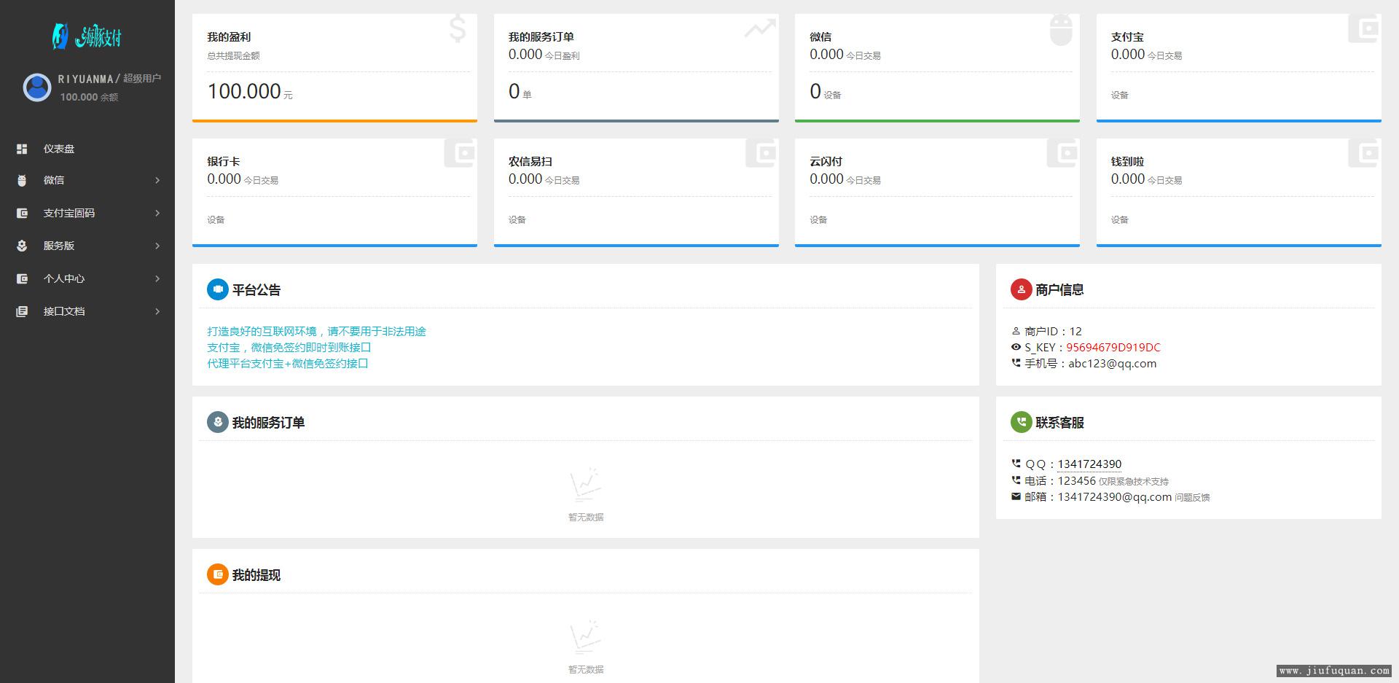The height and width of the screenshot is (683, 1399).
Task: Expand the 支付宝固码 submenu arrow
Action: click(157, 213)
